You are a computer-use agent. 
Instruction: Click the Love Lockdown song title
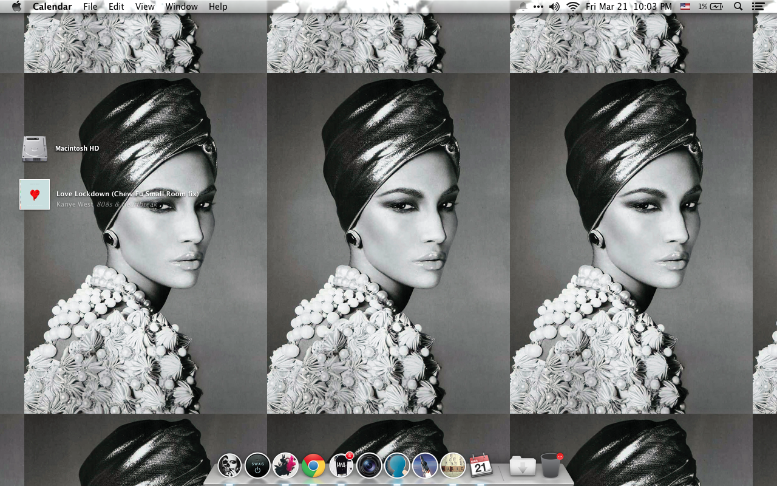click(127, 194)
